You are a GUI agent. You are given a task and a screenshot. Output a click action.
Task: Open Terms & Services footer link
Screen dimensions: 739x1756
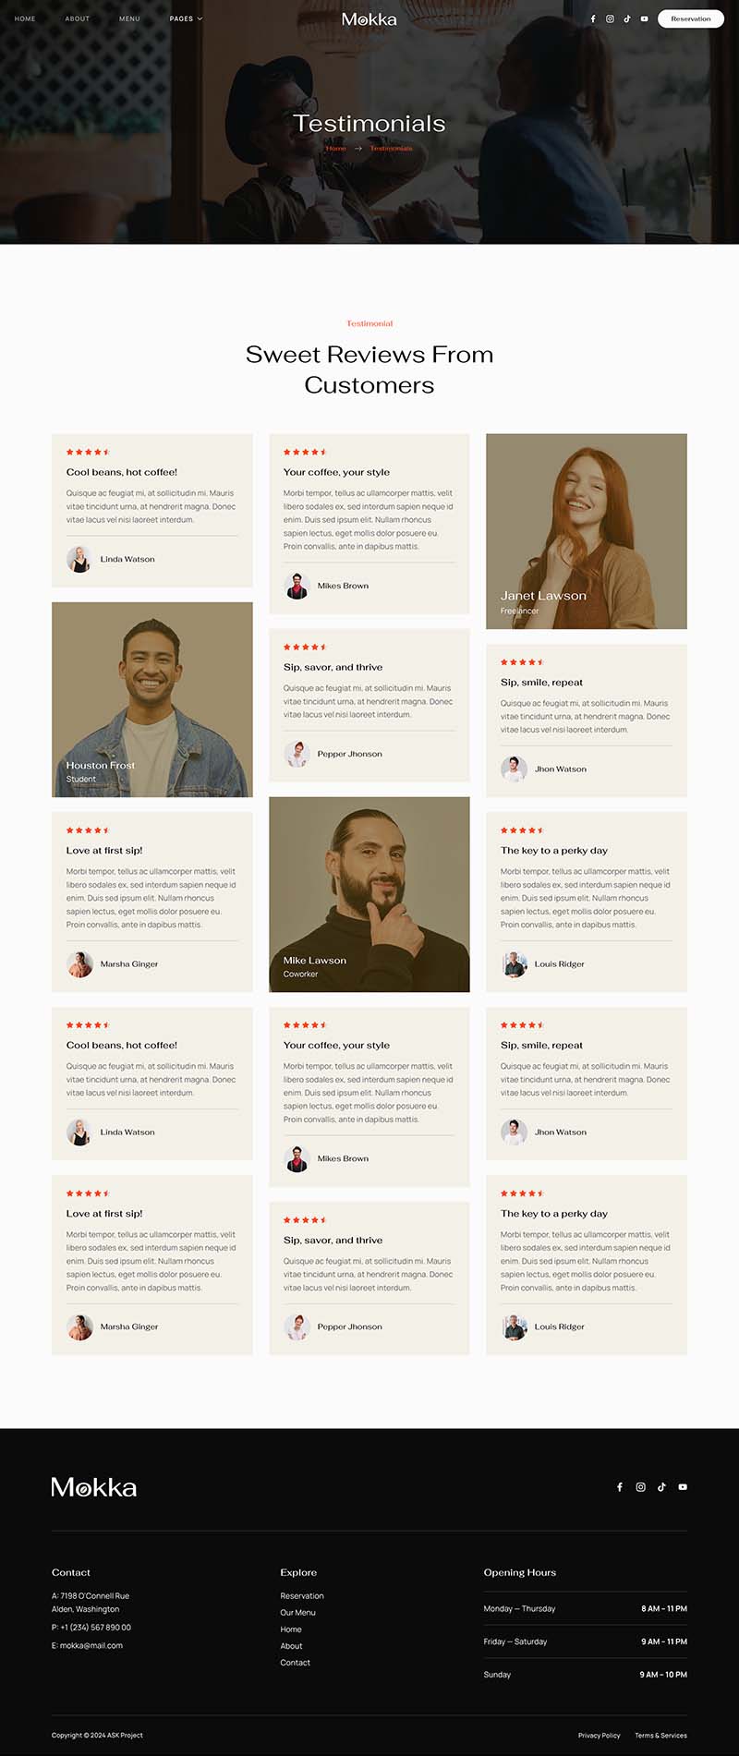pos(660,1735)
